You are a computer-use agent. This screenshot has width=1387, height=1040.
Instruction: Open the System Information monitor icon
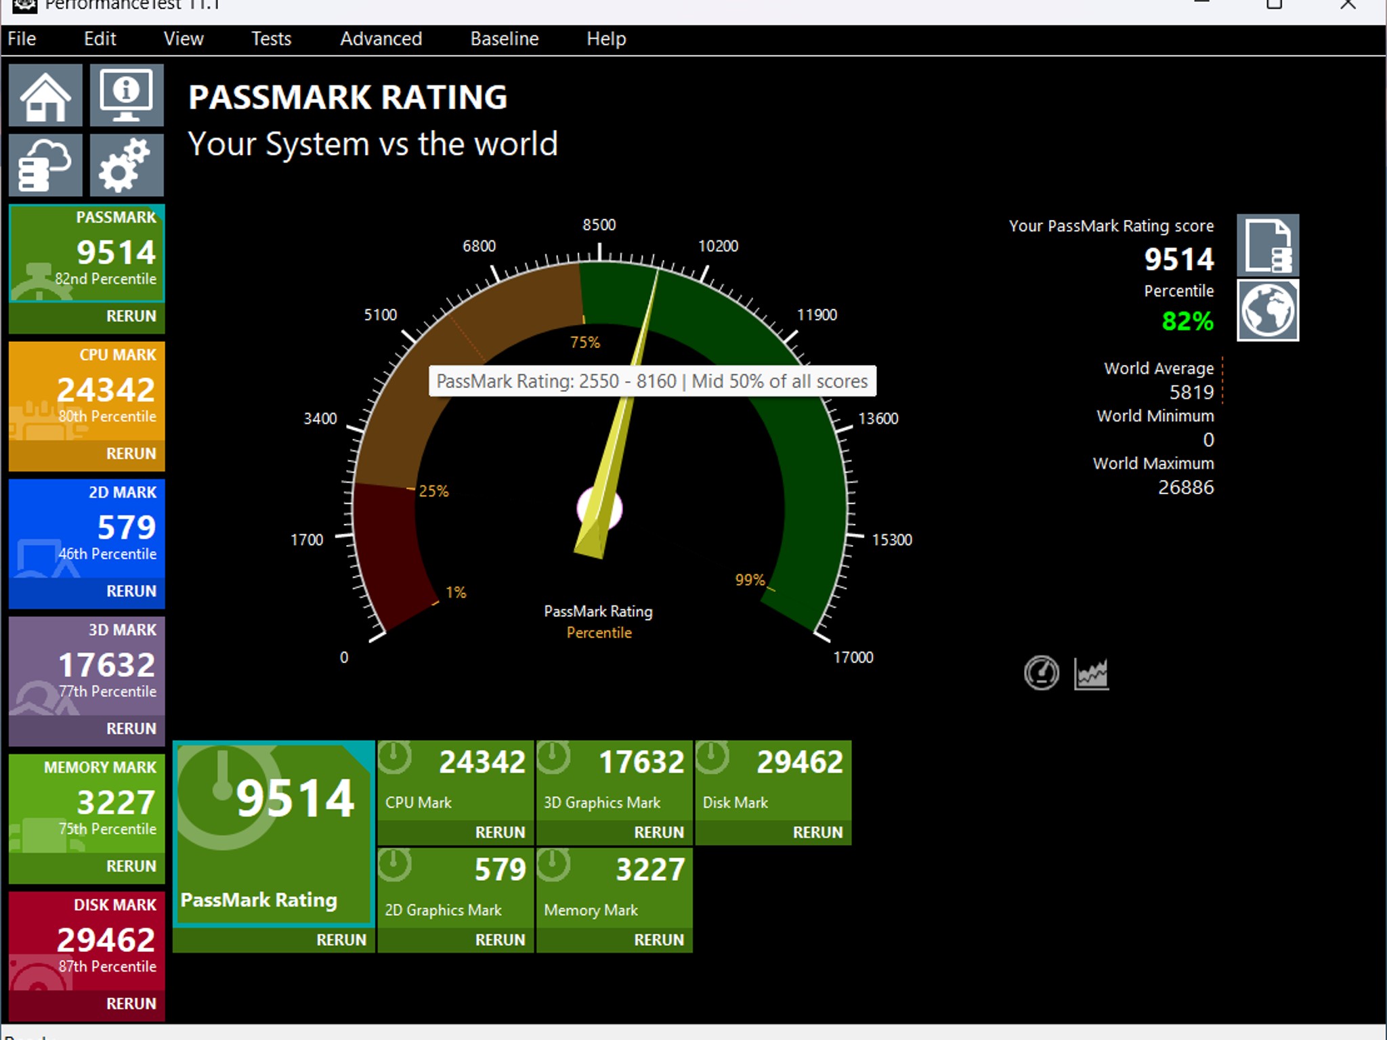pos(127,95)
